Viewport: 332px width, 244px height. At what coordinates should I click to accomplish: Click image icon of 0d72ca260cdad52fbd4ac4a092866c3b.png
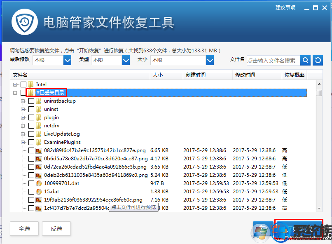39,167
